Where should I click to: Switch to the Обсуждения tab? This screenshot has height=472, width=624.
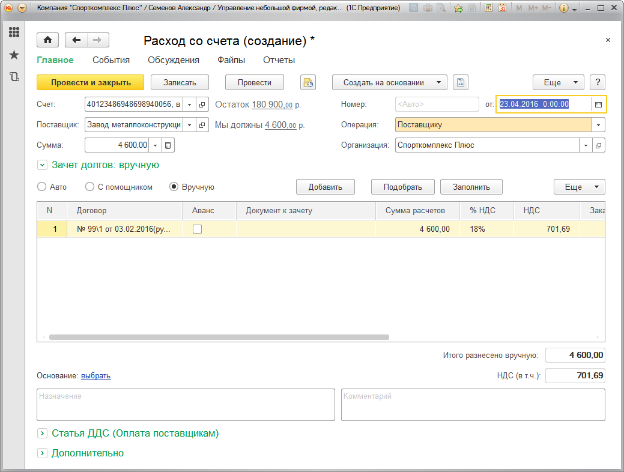click(174, 60)
